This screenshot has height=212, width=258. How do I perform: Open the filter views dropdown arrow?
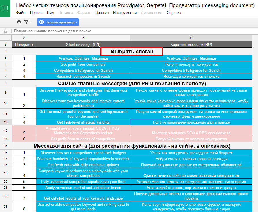click(31, 22)
